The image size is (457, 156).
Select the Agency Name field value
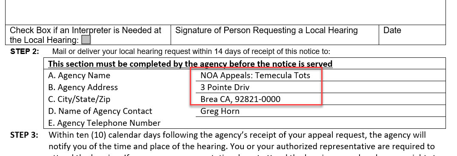pyautogui.click(x=320, y=75)
